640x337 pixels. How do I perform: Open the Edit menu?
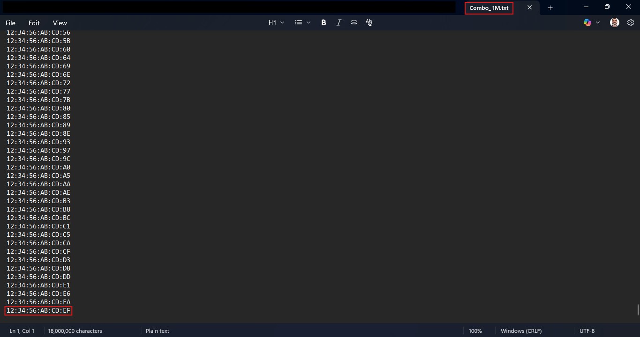coord(34,23)
